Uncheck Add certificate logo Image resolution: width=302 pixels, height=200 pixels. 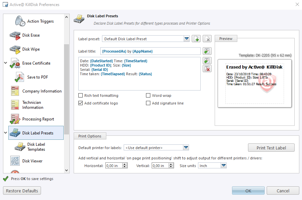[81, 103]
